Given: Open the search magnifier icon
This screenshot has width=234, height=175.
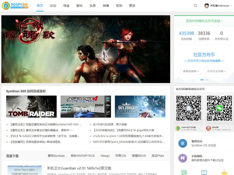Looking at the screenshot, I should coord(195,6).
